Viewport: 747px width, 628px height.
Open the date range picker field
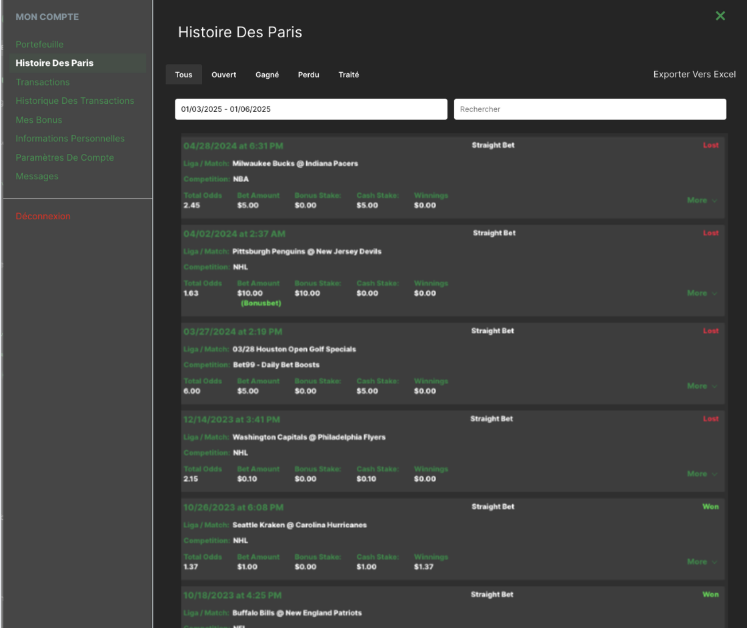point(311,109)
